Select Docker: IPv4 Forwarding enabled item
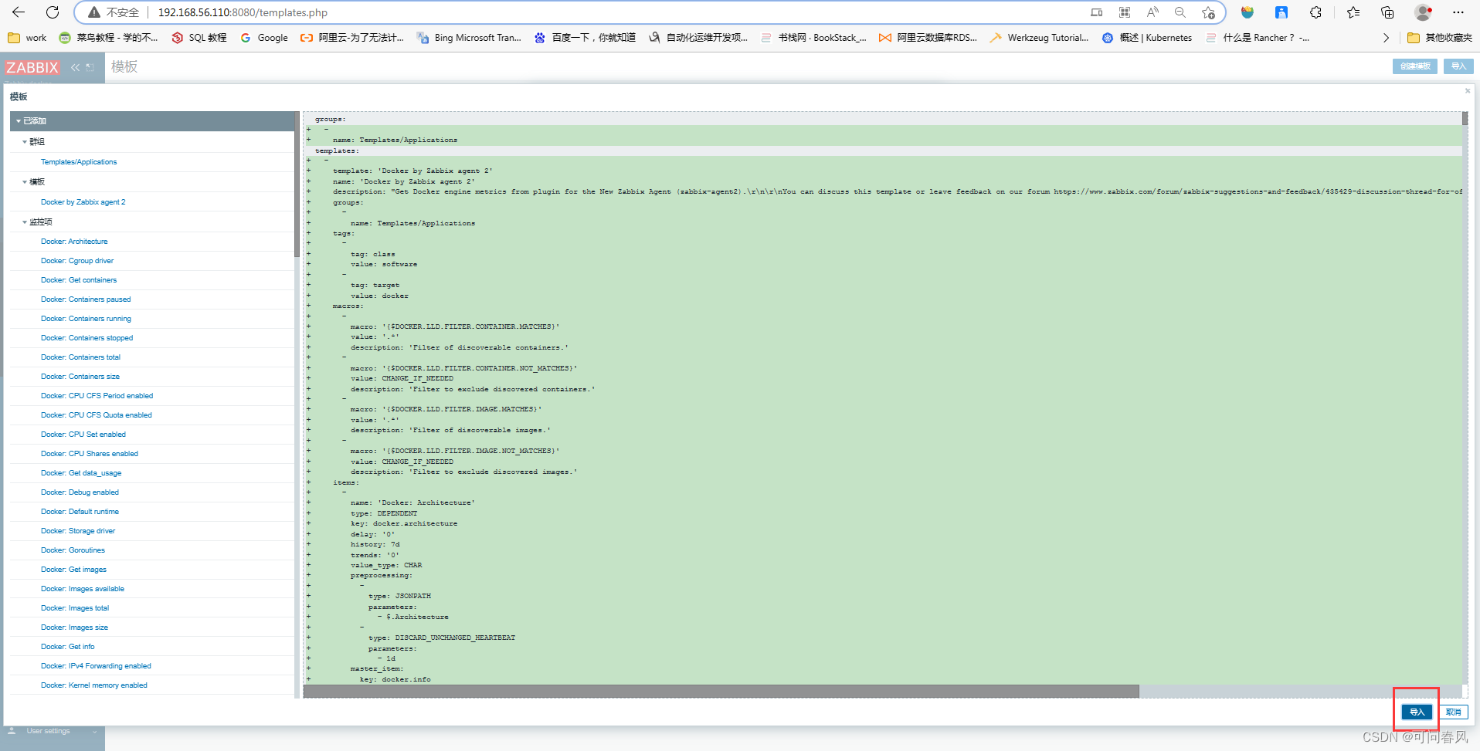This screenshot has width=1480, height=751. tap(96, 666)
